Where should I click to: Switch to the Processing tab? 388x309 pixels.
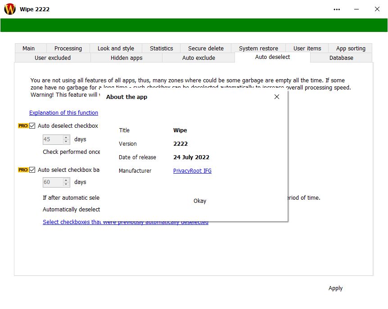[68, 48]
